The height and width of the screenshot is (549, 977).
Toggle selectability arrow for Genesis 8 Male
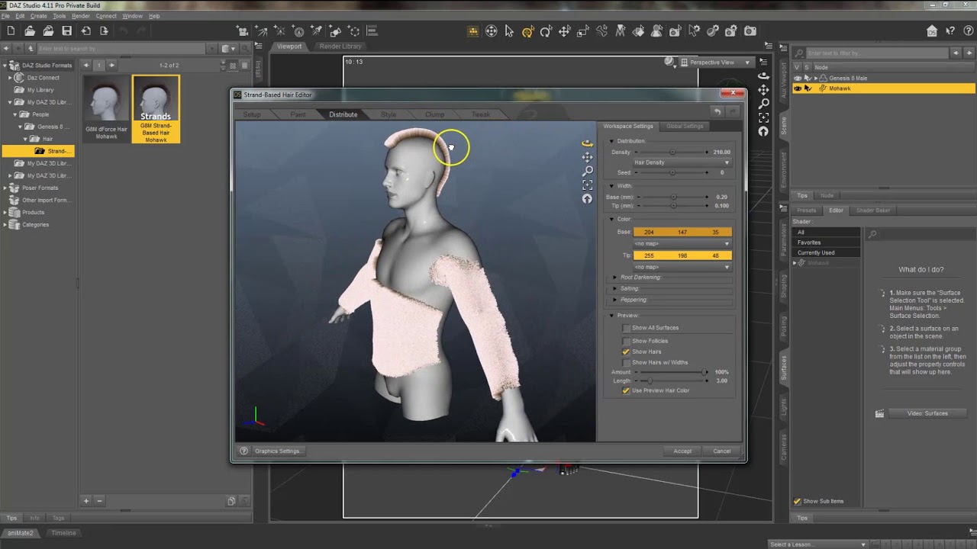coord(807,79)
